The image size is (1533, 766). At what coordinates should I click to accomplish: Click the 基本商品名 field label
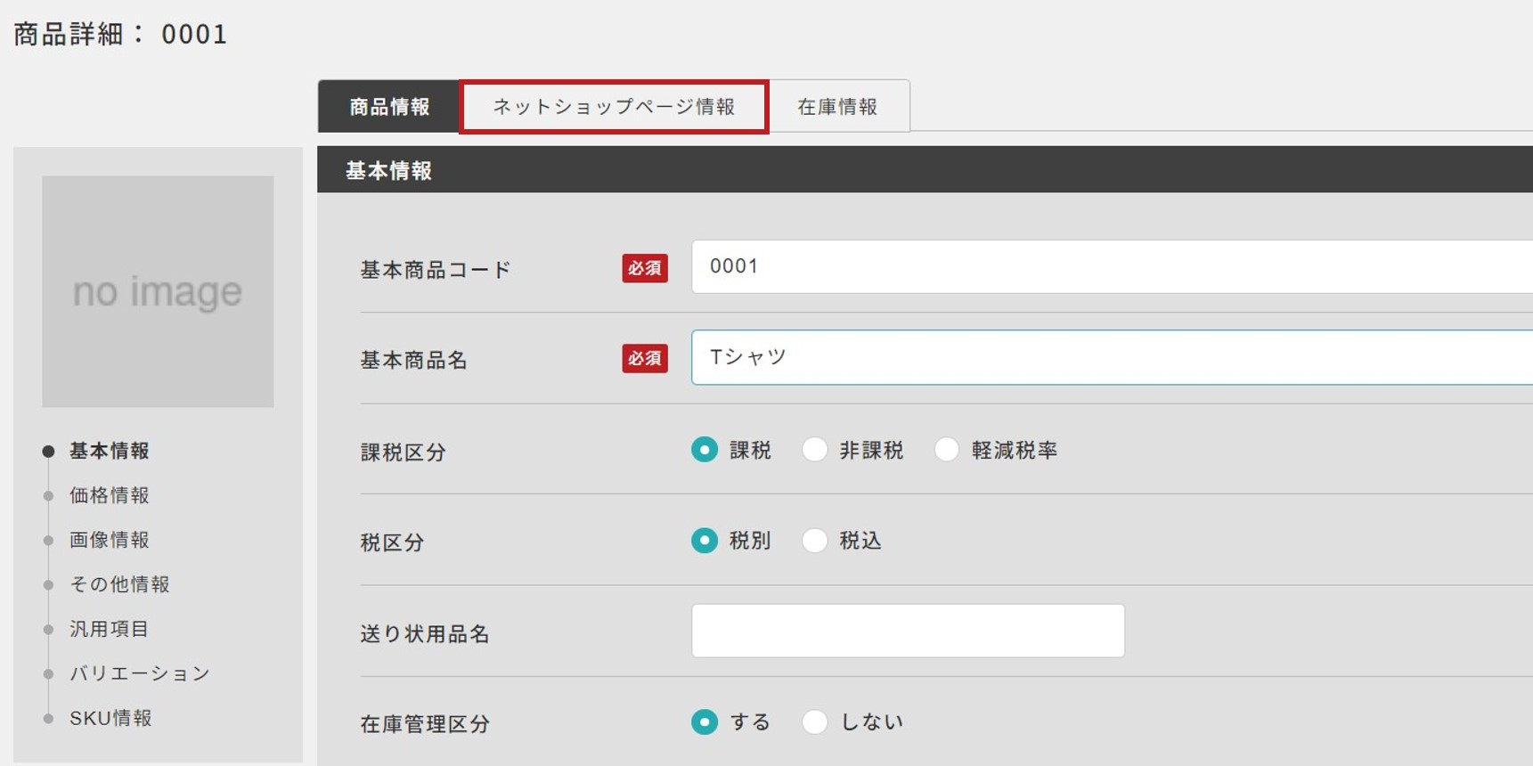click(x=413, y=360)
